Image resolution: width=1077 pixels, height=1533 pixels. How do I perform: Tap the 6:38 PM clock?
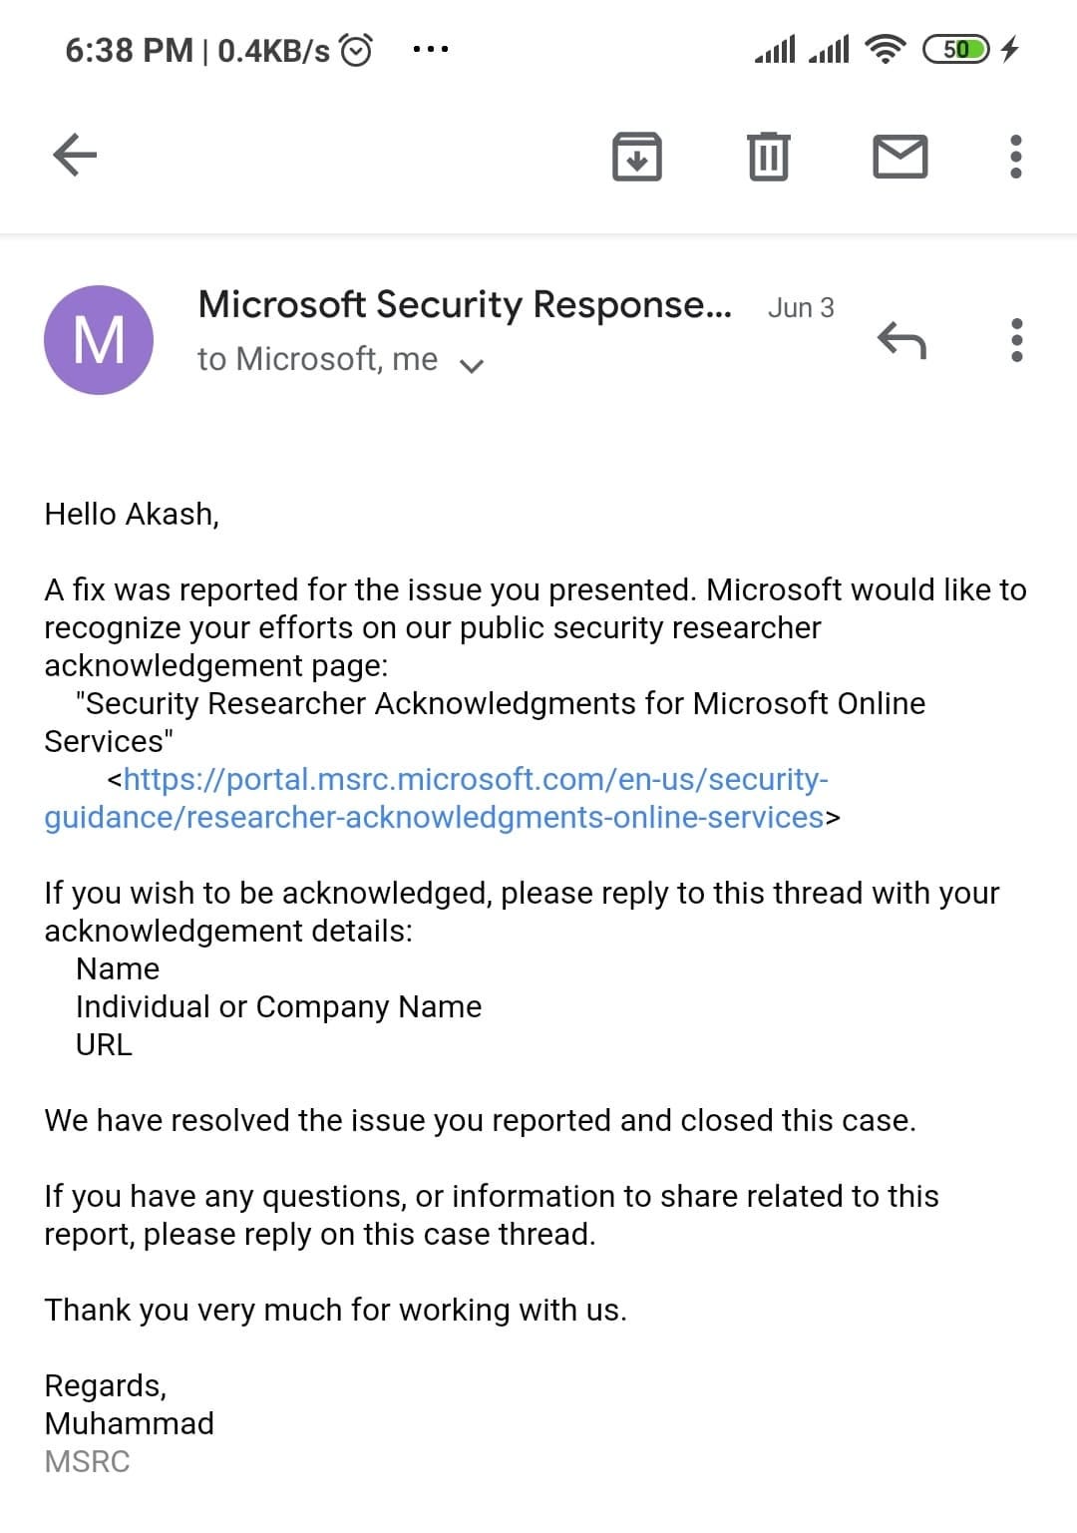click(129, 50)
